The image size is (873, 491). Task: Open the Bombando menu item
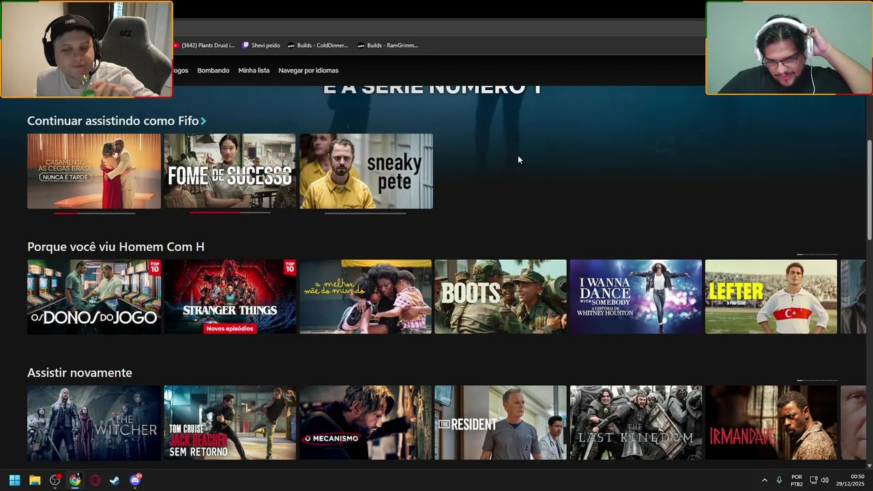pos(213,70)
